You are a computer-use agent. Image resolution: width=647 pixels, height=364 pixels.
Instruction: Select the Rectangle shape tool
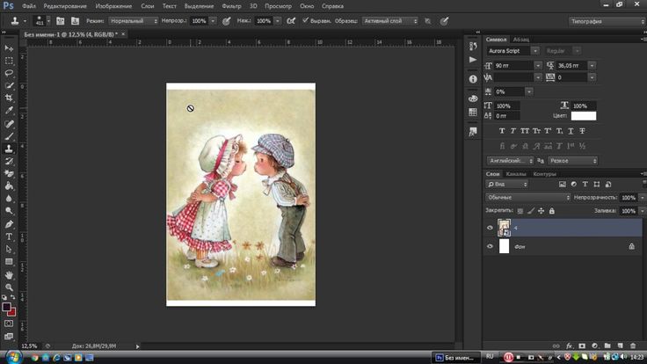coord(9,262)
